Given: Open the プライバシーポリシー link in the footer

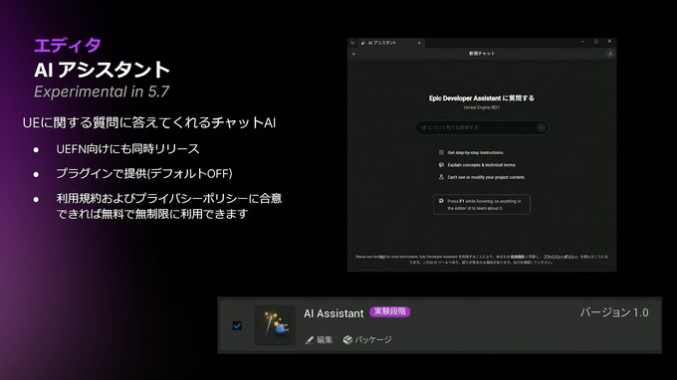Looking at the screenshot, I should [561, 257].
